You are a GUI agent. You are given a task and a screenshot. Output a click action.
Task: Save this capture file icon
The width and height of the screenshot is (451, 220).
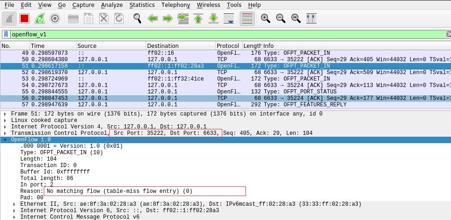tap(88, 19)
